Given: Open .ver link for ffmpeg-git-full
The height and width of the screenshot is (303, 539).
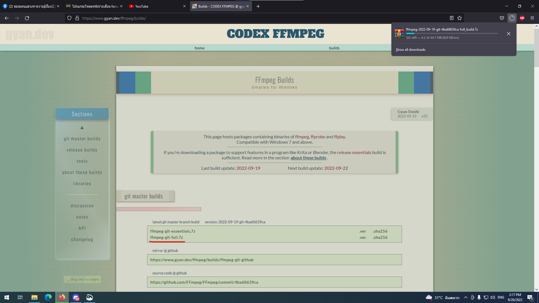Looking at the screenshot, I should [363, 237].
